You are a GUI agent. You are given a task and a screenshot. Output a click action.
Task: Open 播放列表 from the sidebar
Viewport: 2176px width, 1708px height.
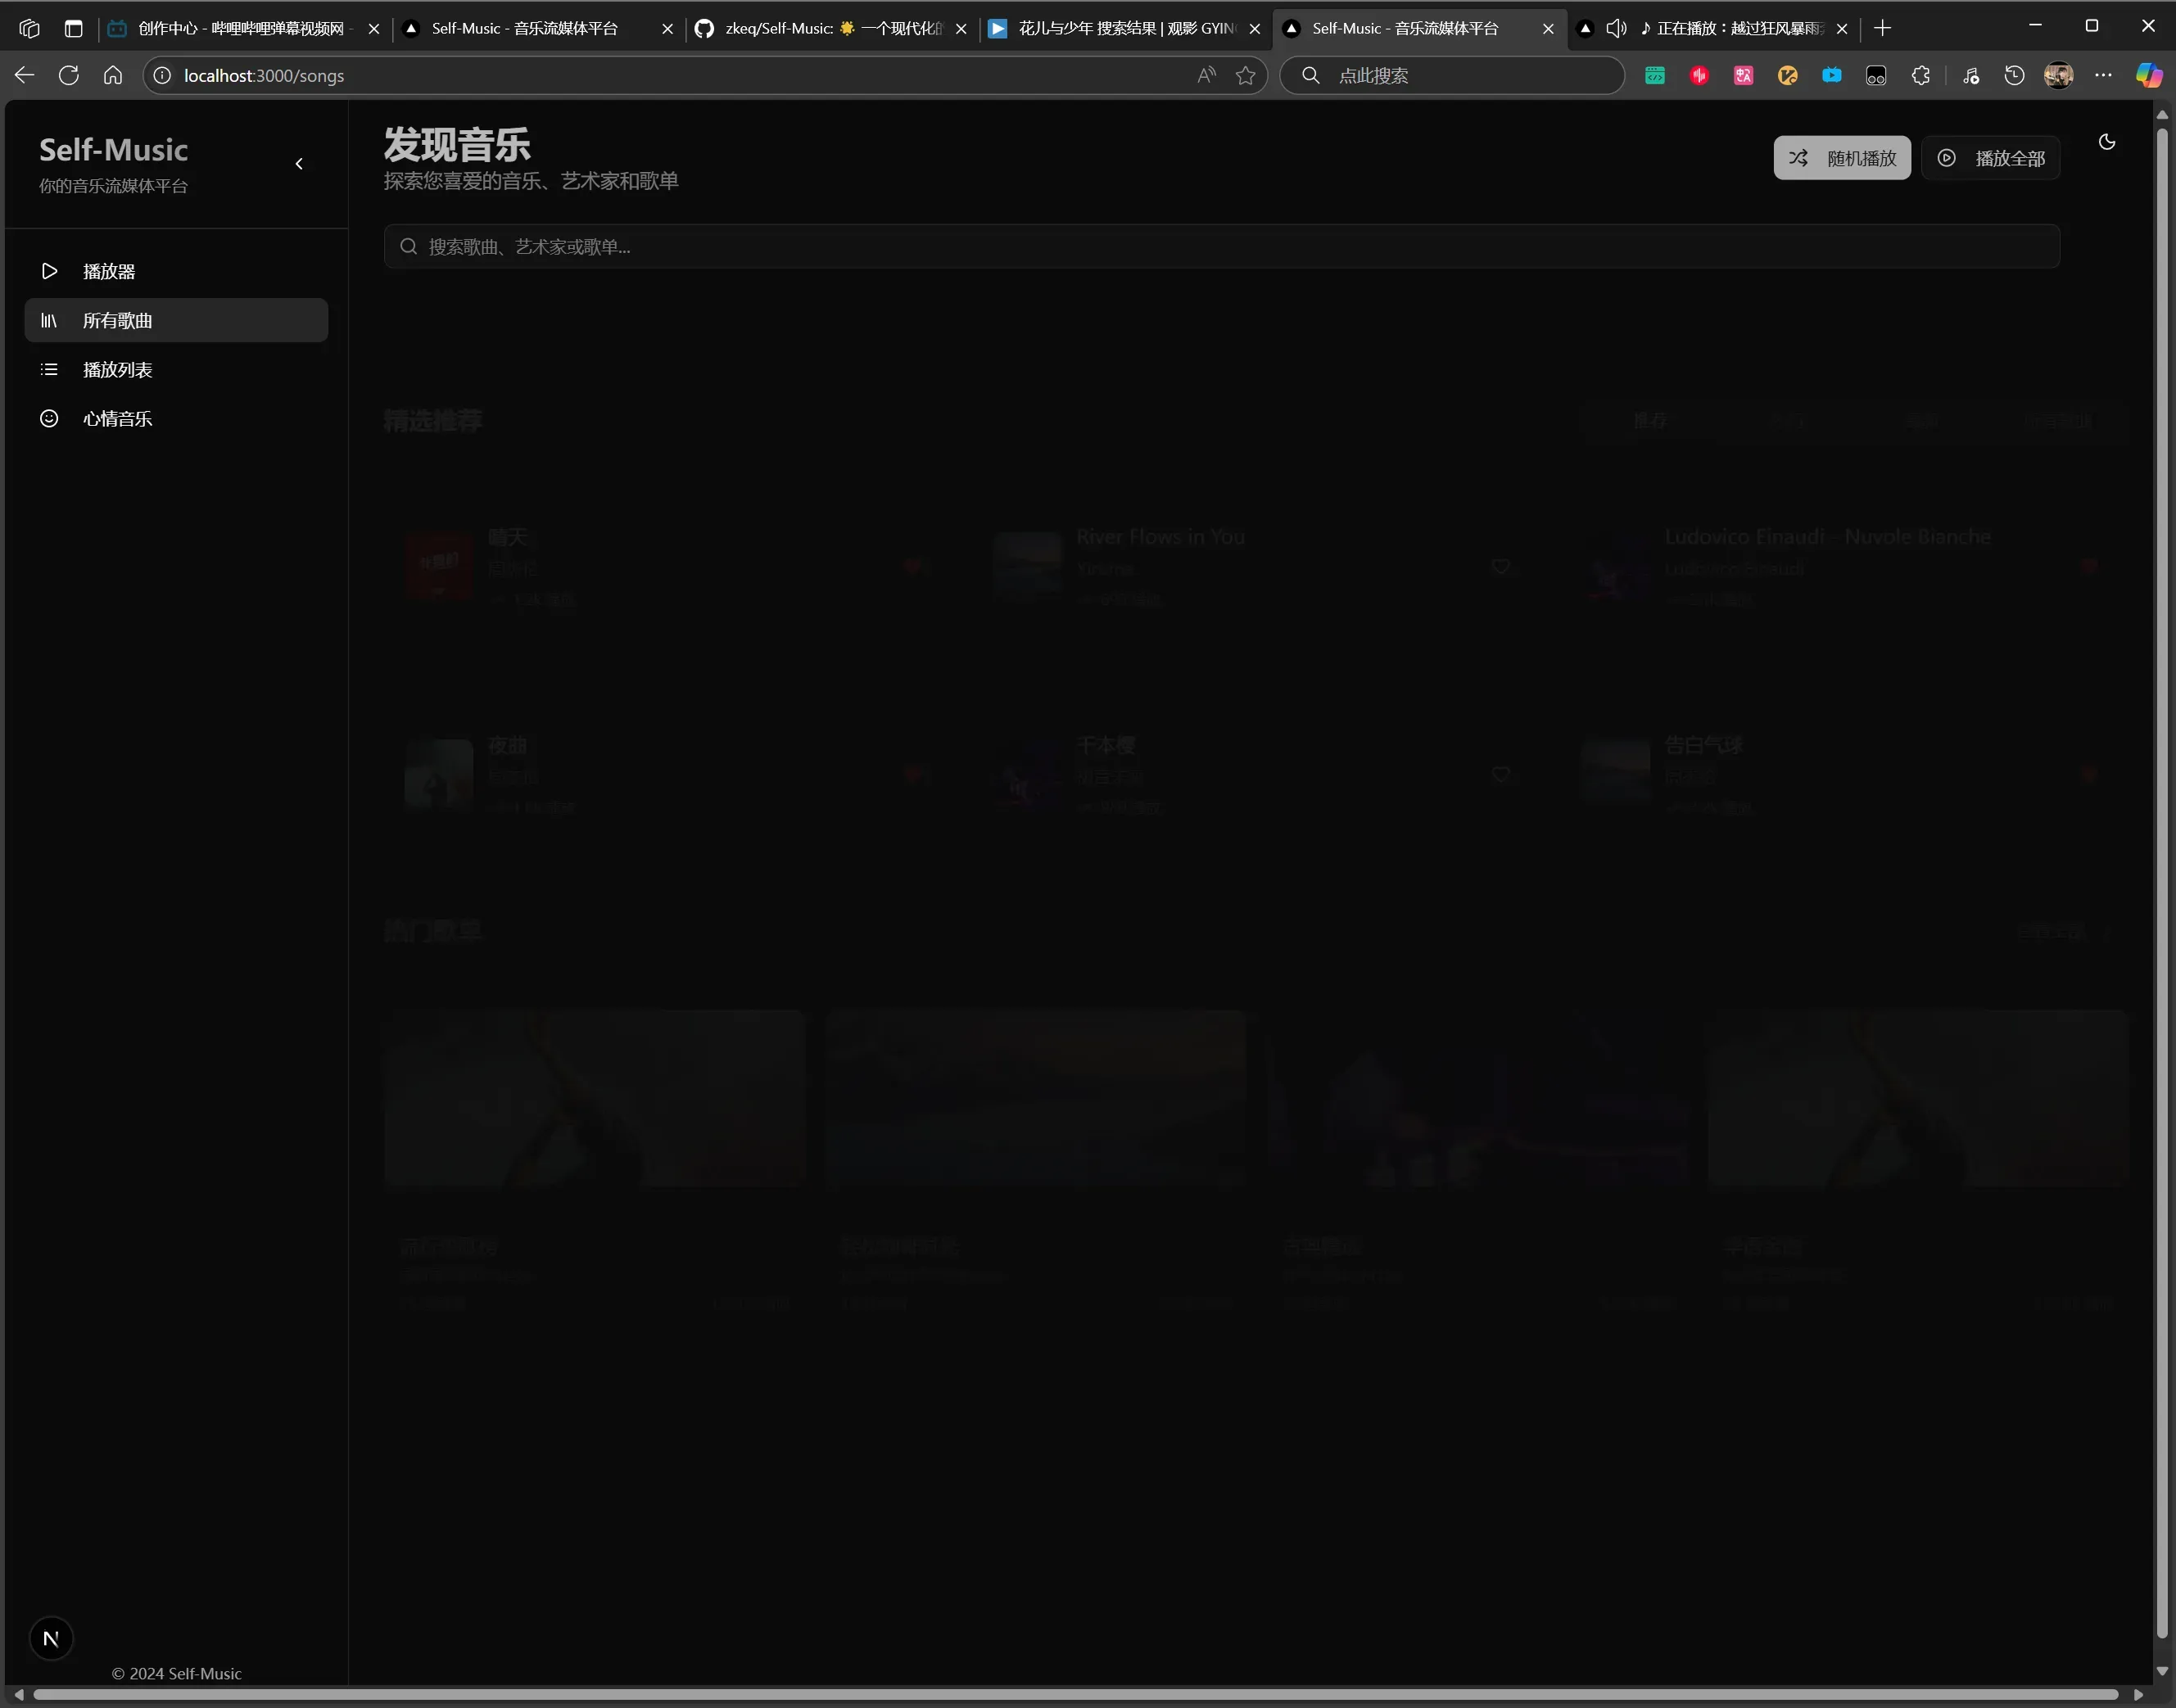click(117, 369)
